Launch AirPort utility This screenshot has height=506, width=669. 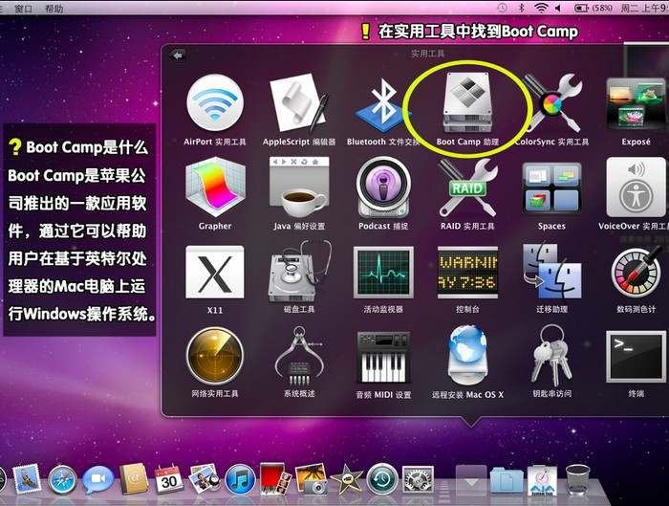click(214, 103)
